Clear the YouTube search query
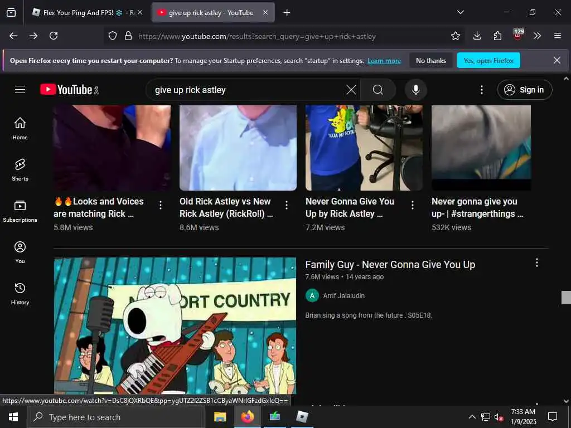 (351, 90)
